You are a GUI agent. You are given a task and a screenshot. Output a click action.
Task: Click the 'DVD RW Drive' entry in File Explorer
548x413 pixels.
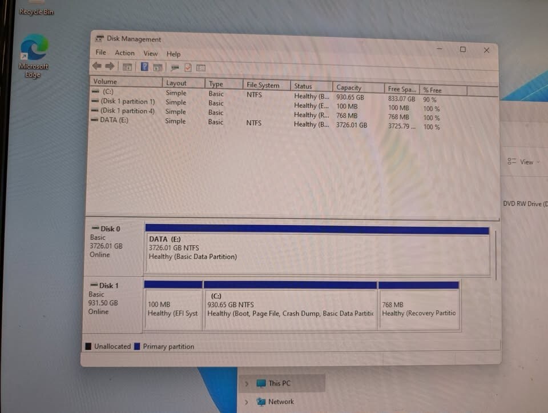(525, 203)
